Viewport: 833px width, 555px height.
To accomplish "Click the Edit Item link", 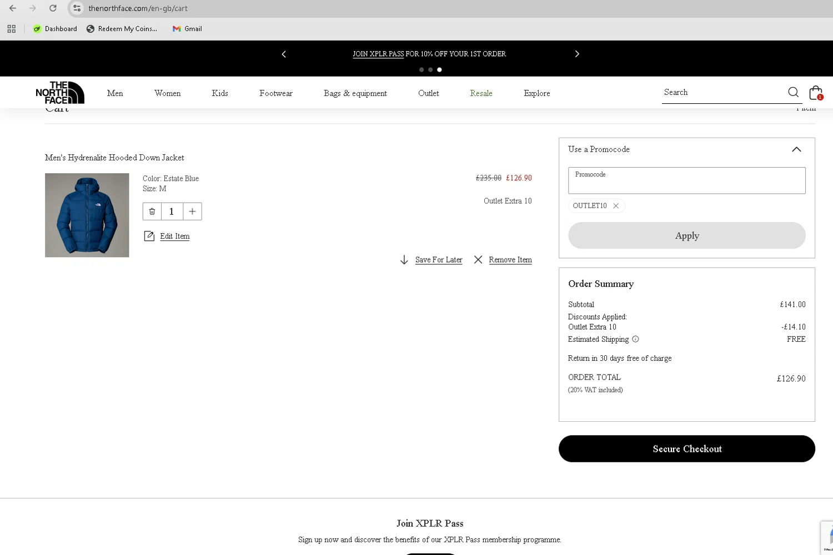I will 175,236.
